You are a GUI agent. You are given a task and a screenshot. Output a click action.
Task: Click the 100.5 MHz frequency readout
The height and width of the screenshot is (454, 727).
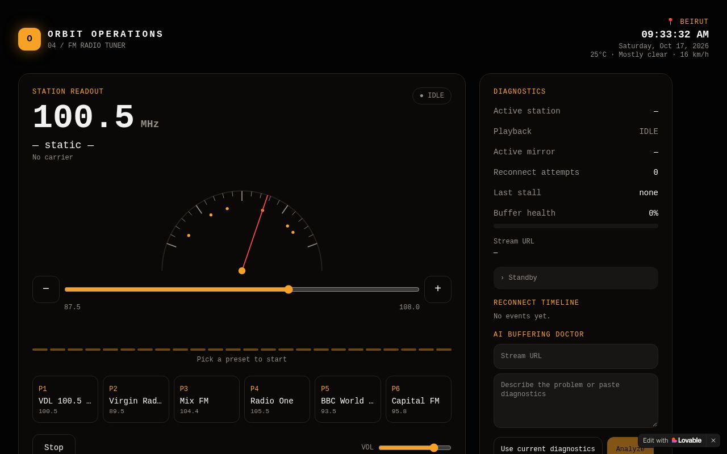(95, 118)
